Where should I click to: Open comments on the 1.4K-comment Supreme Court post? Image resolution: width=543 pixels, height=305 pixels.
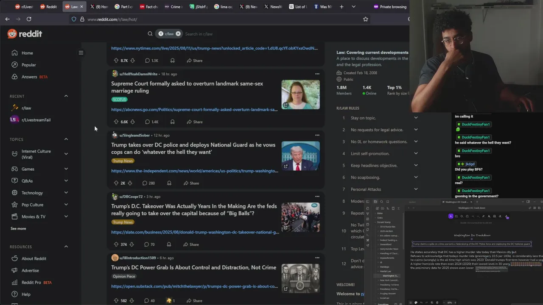(151, 122)
